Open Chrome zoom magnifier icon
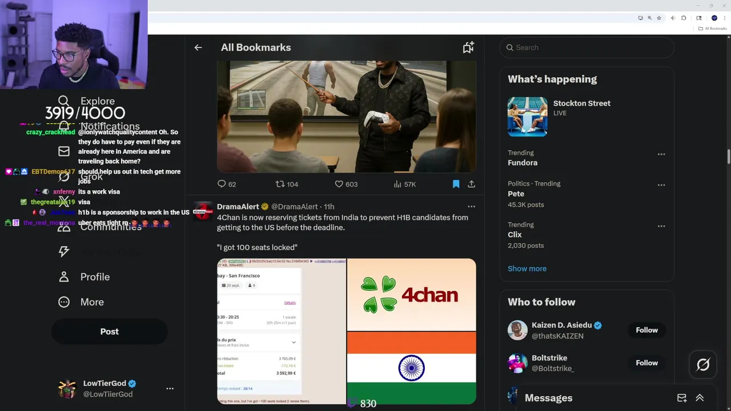Screen dimensions: 731x411 coord(649,18)
